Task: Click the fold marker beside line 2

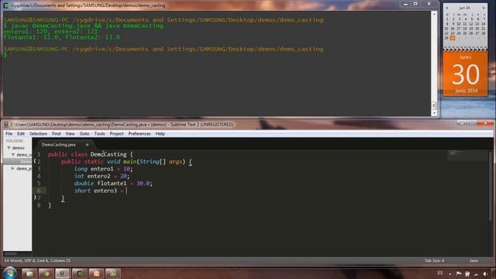Action: pyautogui.click(x=35, y=162)
